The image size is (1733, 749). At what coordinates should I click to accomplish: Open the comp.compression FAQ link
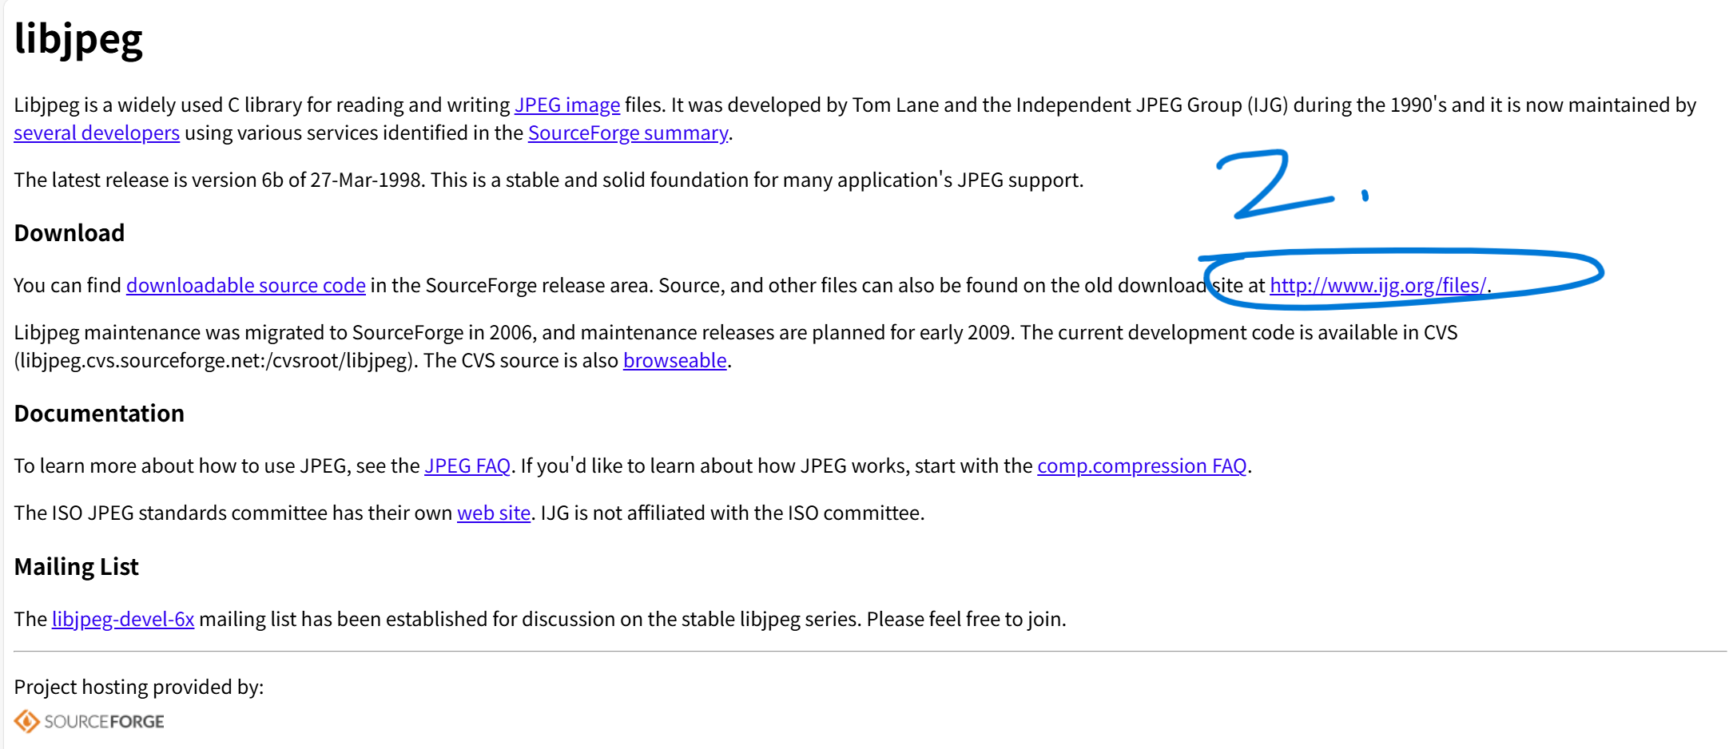1142,466
